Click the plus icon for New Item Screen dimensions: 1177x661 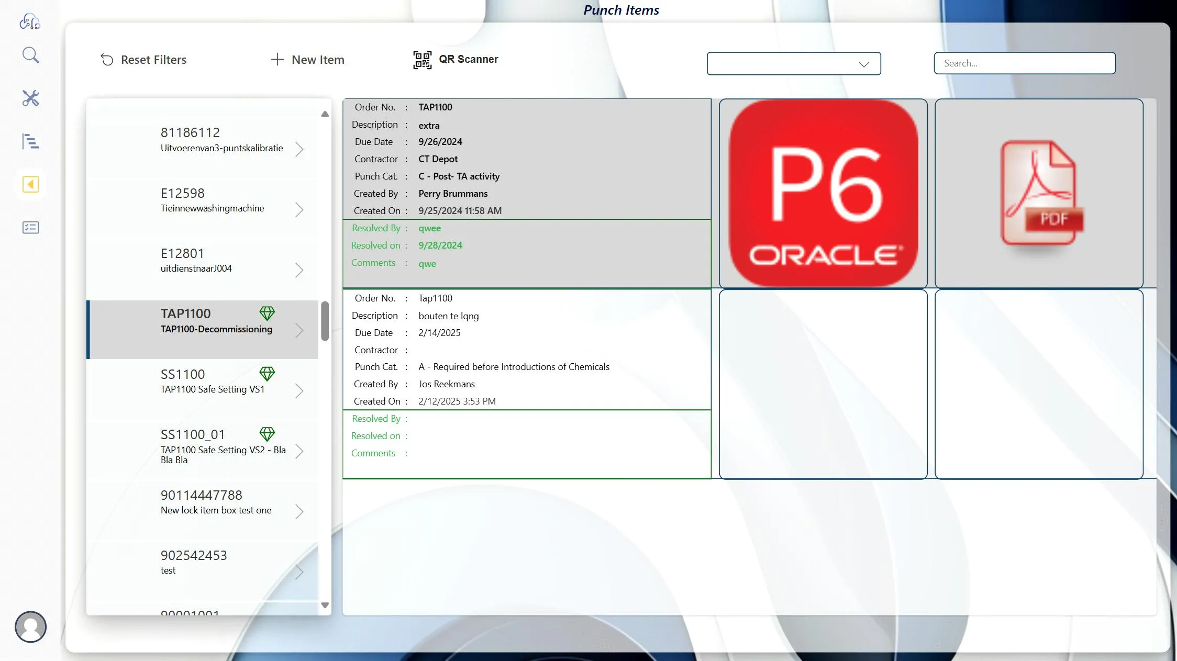(x=277, y=59)
